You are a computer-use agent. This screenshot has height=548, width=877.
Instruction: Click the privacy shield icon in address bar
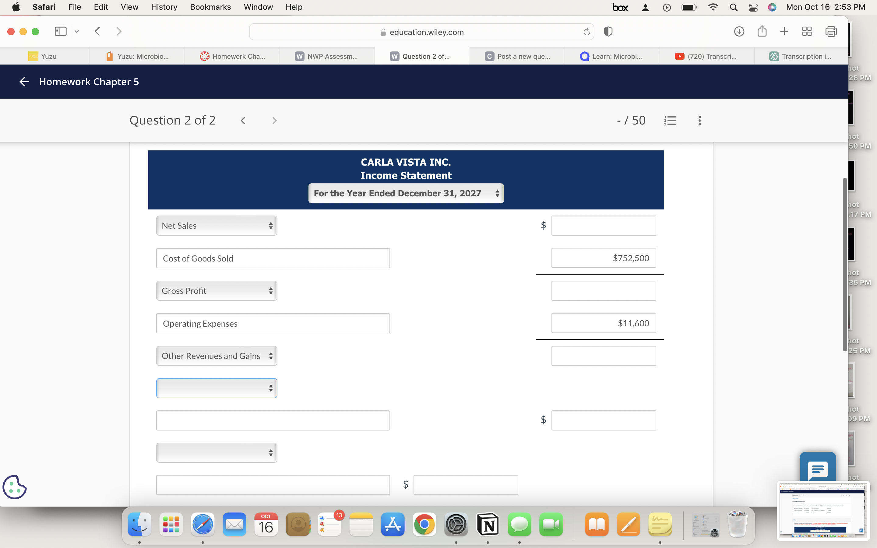[608, 32]
